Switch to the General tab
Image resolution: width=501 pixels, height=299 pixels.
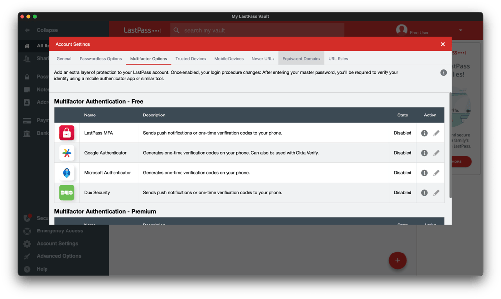[x=64, y=59]
